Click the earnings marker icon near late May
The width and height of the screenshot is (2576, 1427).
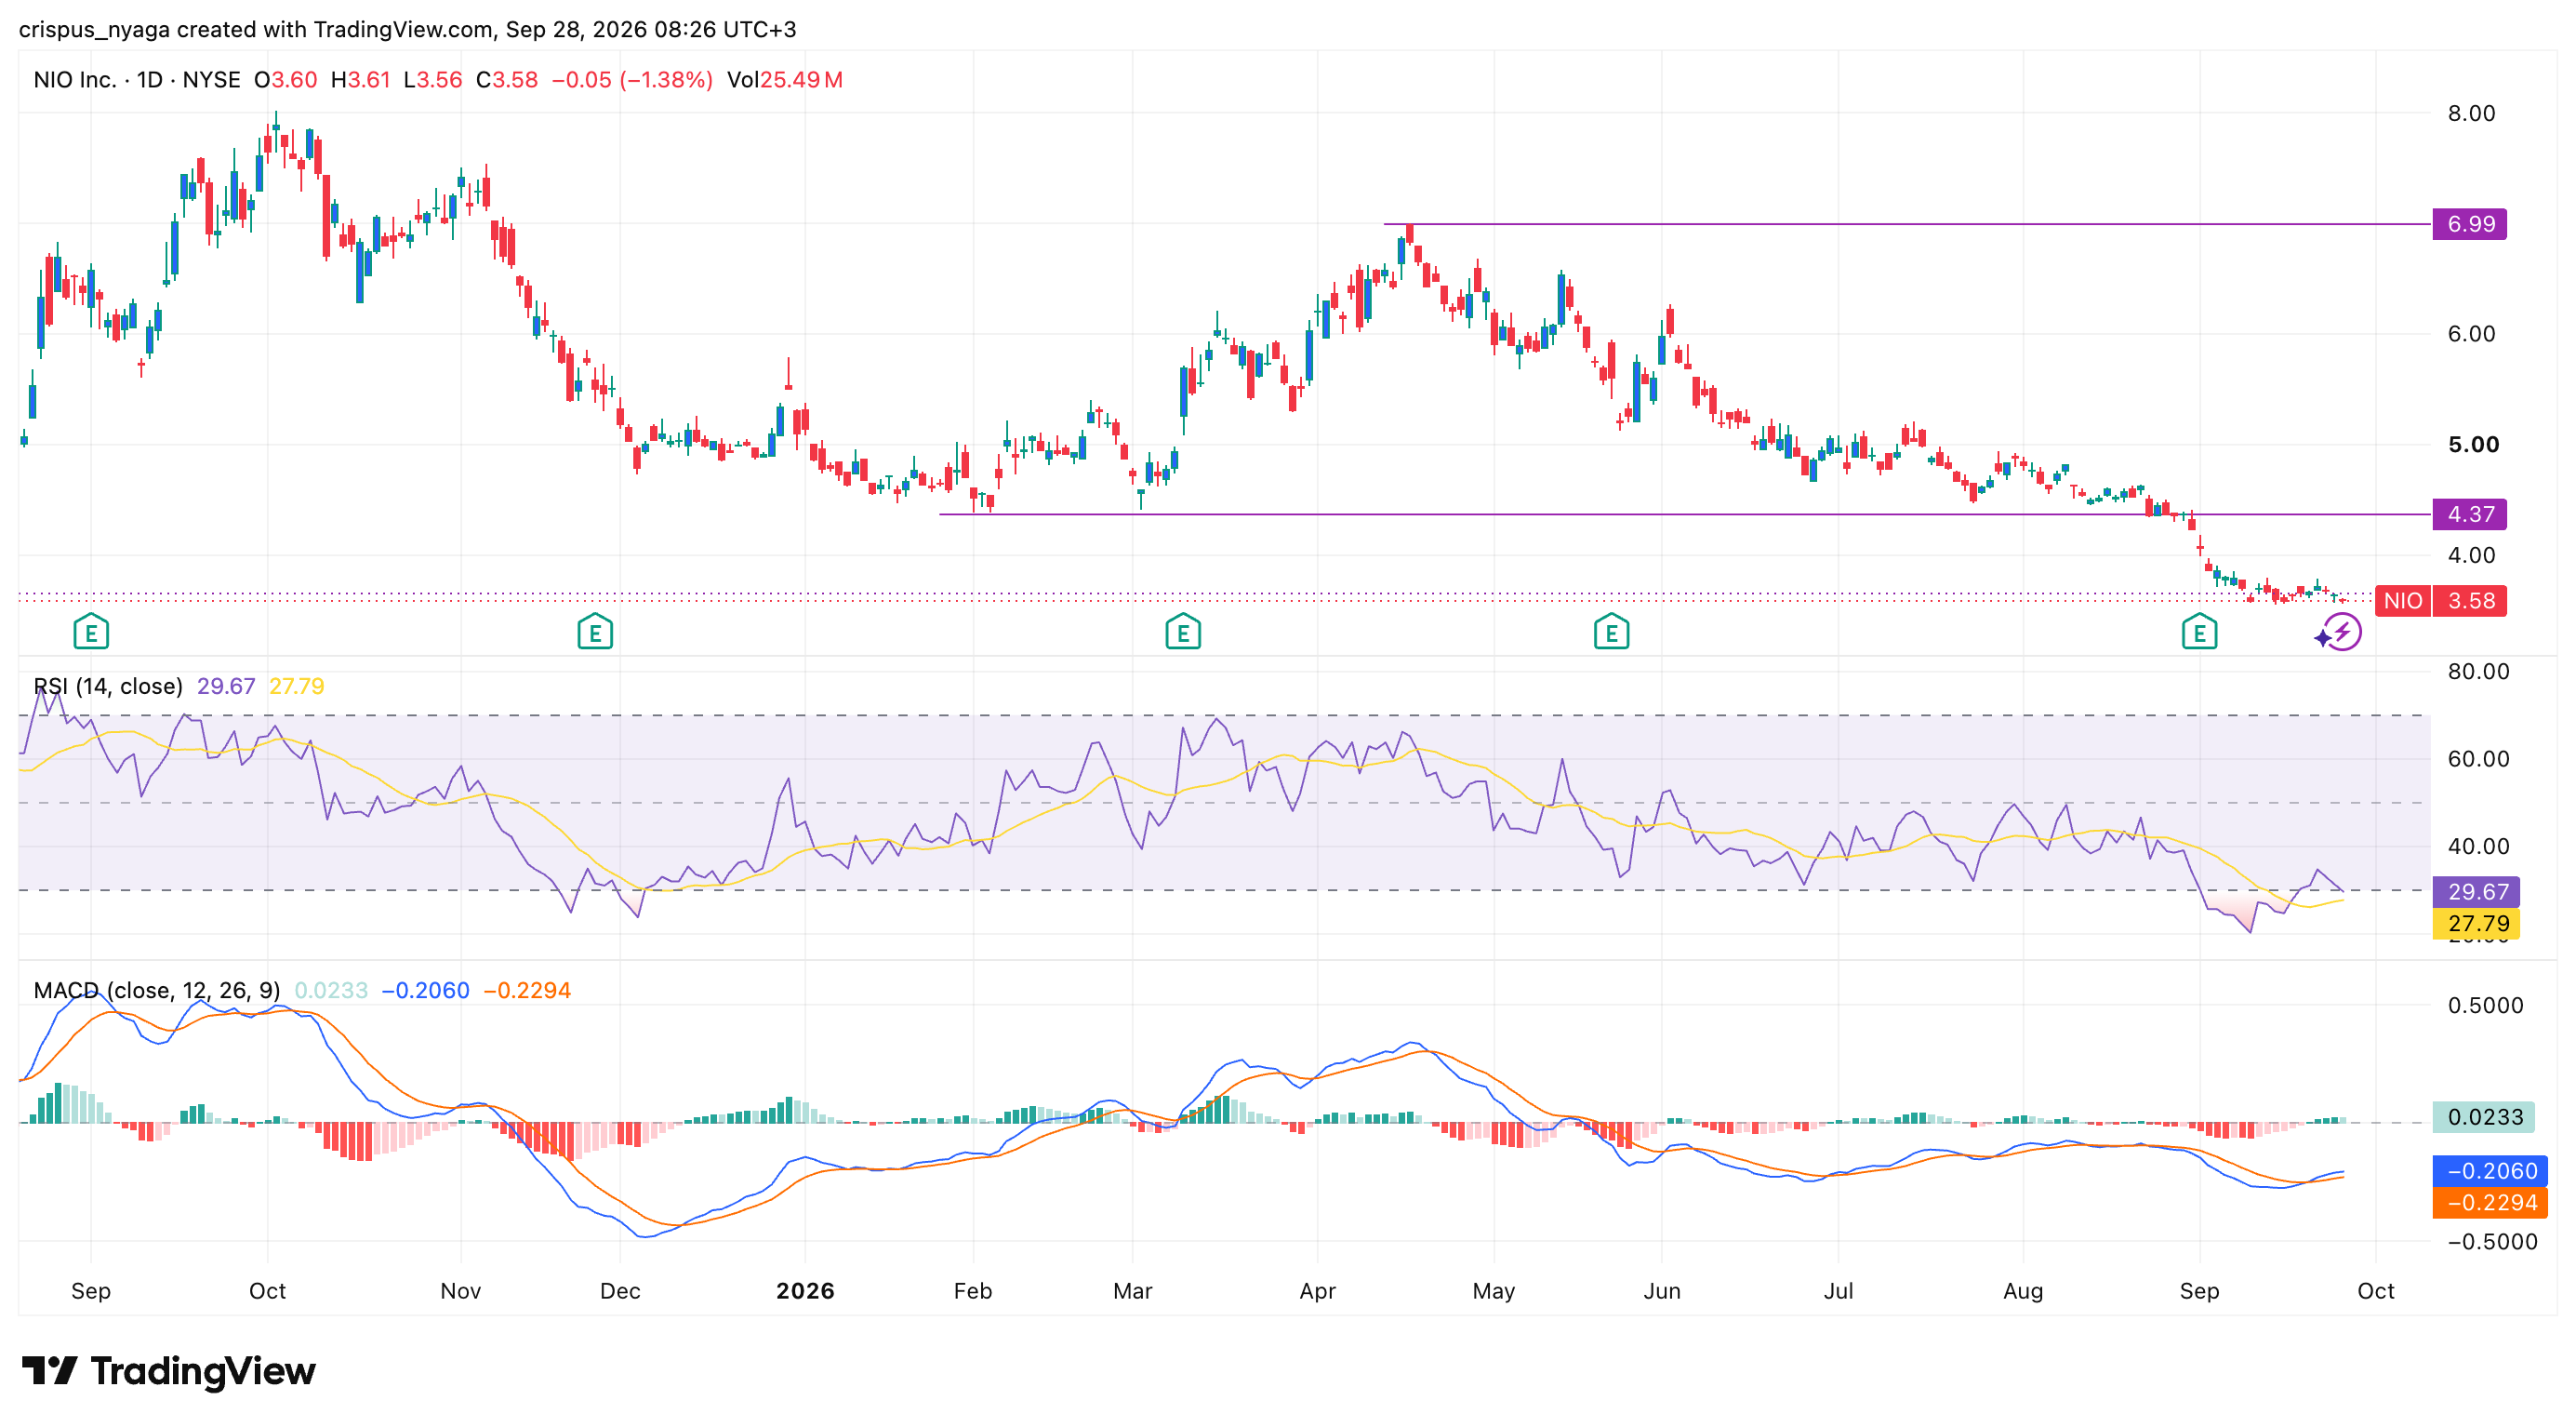click(1611, 632)
